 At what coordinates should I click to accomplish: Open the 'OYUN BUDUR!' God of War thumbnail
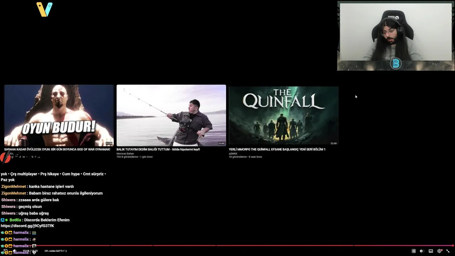coord(59,115)
